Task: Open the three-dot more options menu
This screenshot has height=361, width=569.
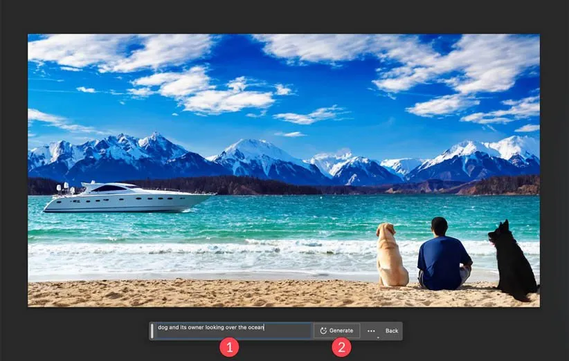Action: tap(371, 331)
